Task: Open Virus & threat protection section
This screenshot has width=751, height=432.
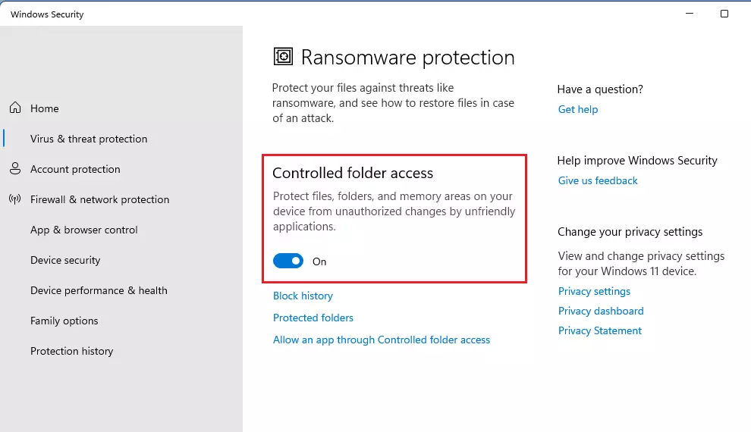Action: 89,139
